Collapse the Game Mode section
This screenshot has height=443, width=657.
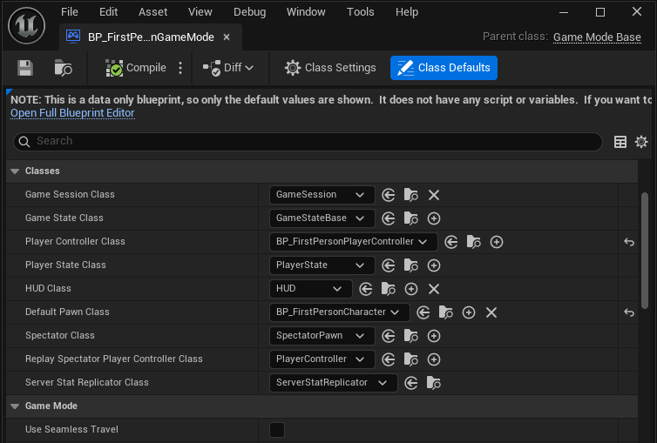pyautogui.click(x=15, y=406)
